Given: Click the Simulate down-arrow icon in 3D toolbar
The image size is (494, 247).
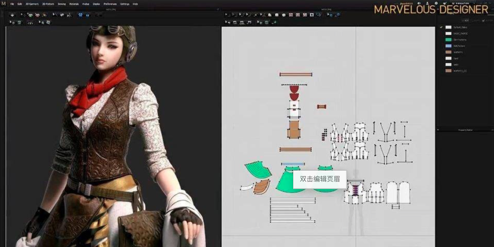Looking at the screenshot, I should (12, 15).
